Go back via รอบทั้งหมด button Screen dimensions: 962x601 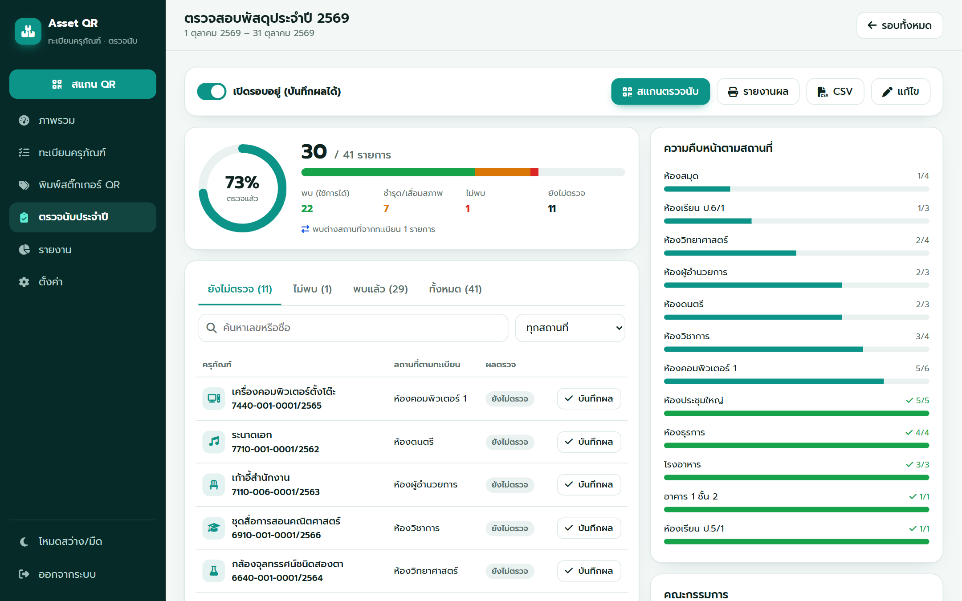(x=900, y=25)
